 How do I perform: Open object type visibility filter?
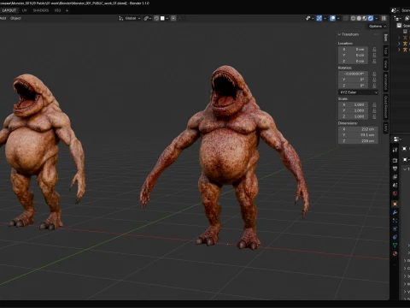pyautogui.click(x=310, y=18)
